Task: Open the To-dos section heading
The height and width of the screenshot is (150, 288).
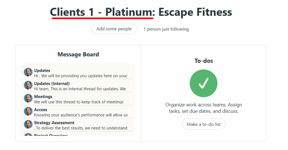Action: [204, 61]
